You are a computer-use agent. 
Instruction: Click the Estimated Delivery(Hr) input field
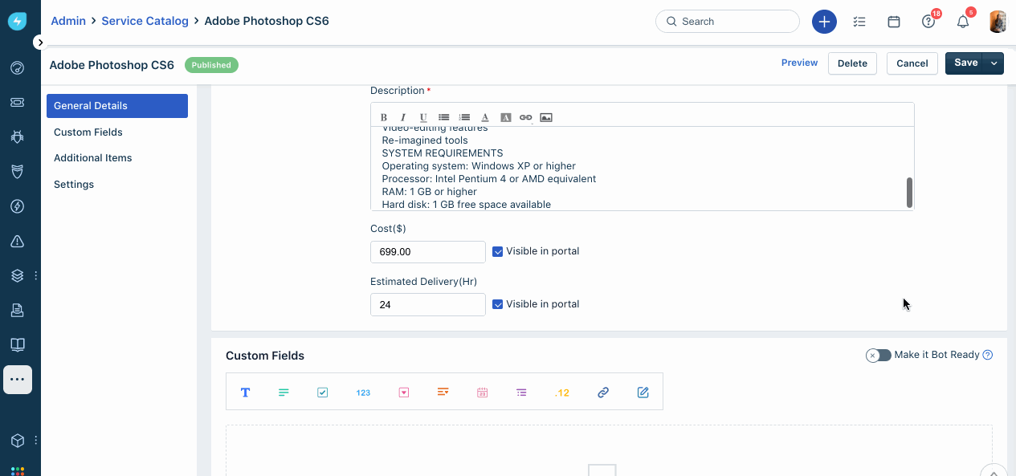click(428, 305)
